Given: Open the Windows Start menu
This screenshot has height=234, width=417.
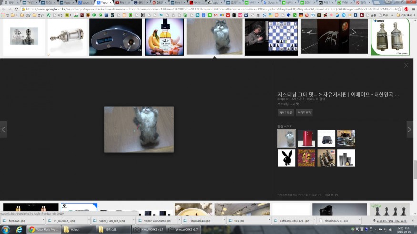Looking at the screenshot, I should click(6, 229).
